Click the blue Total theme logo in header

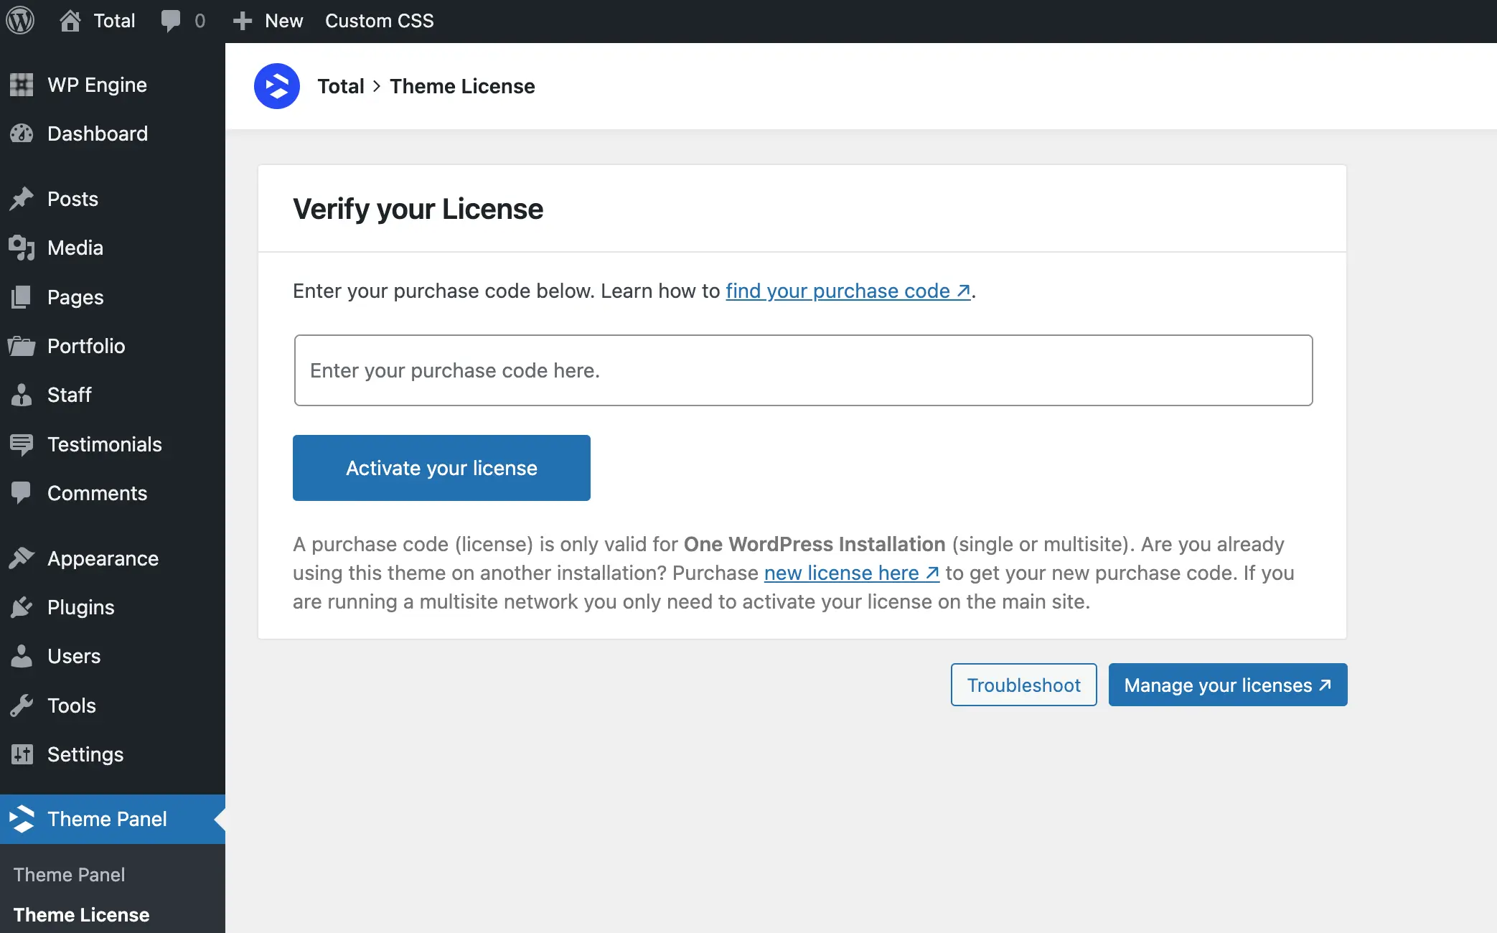[x=277, y=86]
